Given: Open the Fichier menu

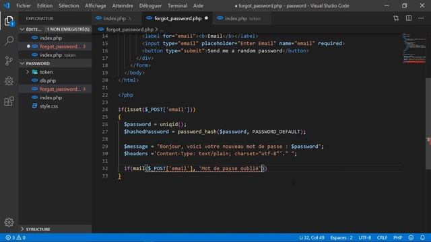Looking at the screenshot, I should pyautogui.click(x=24, y=6).
